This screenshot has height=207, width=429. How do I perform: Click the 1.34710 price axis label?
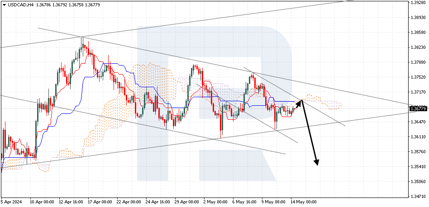coord(418,196)
